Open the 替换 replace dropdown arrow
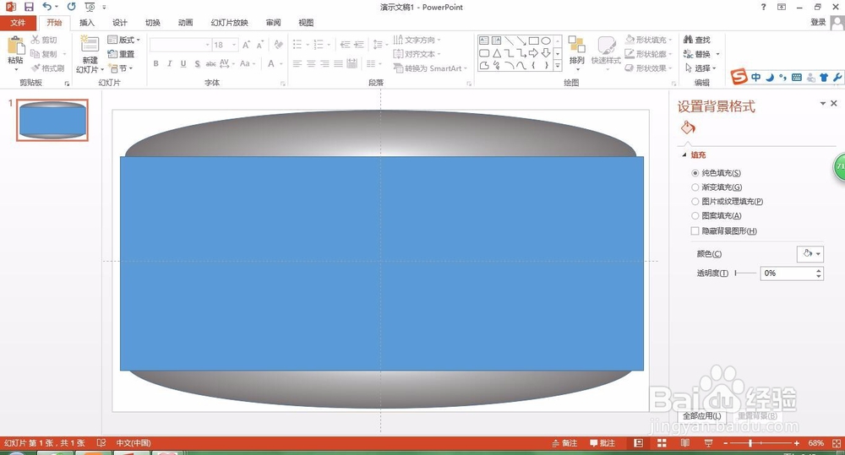Screen dimensions: 845x455 [717, 54]
